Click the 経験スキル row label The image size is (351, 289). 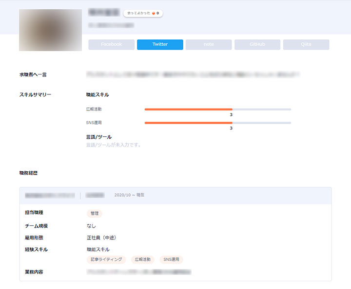tap(36, 250)
